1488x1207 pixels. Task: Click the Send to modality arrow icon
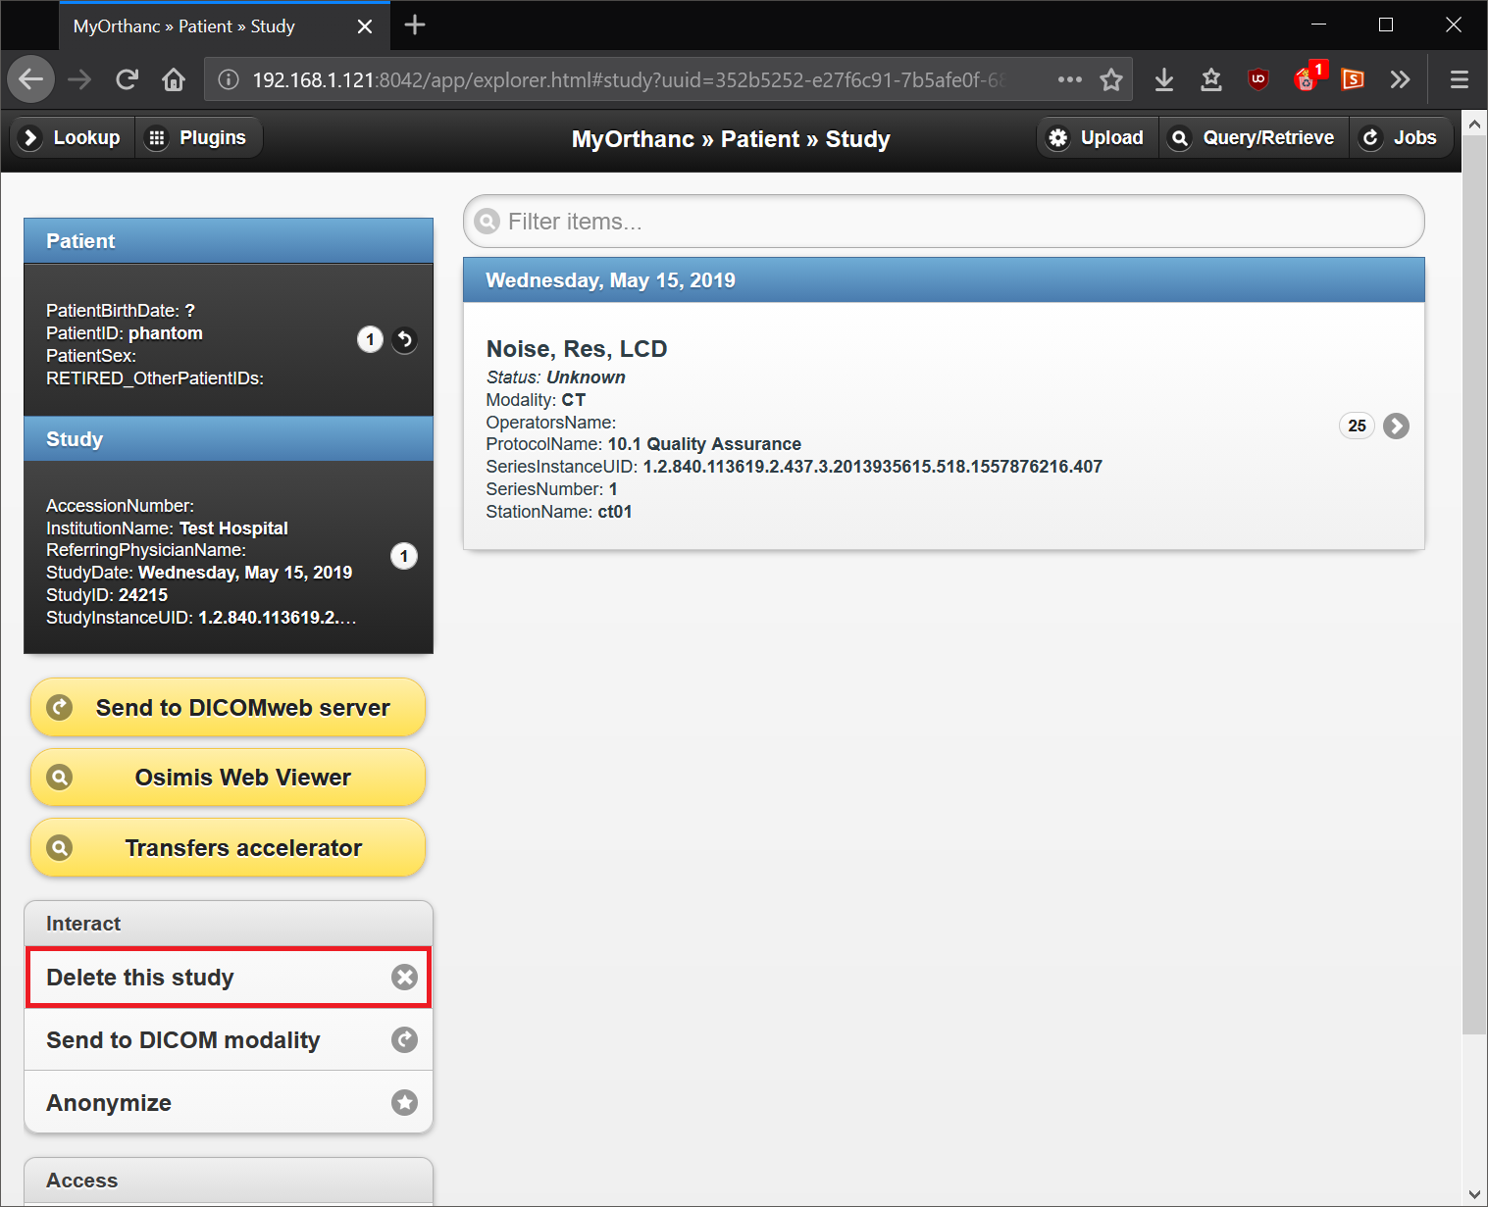404,1039
